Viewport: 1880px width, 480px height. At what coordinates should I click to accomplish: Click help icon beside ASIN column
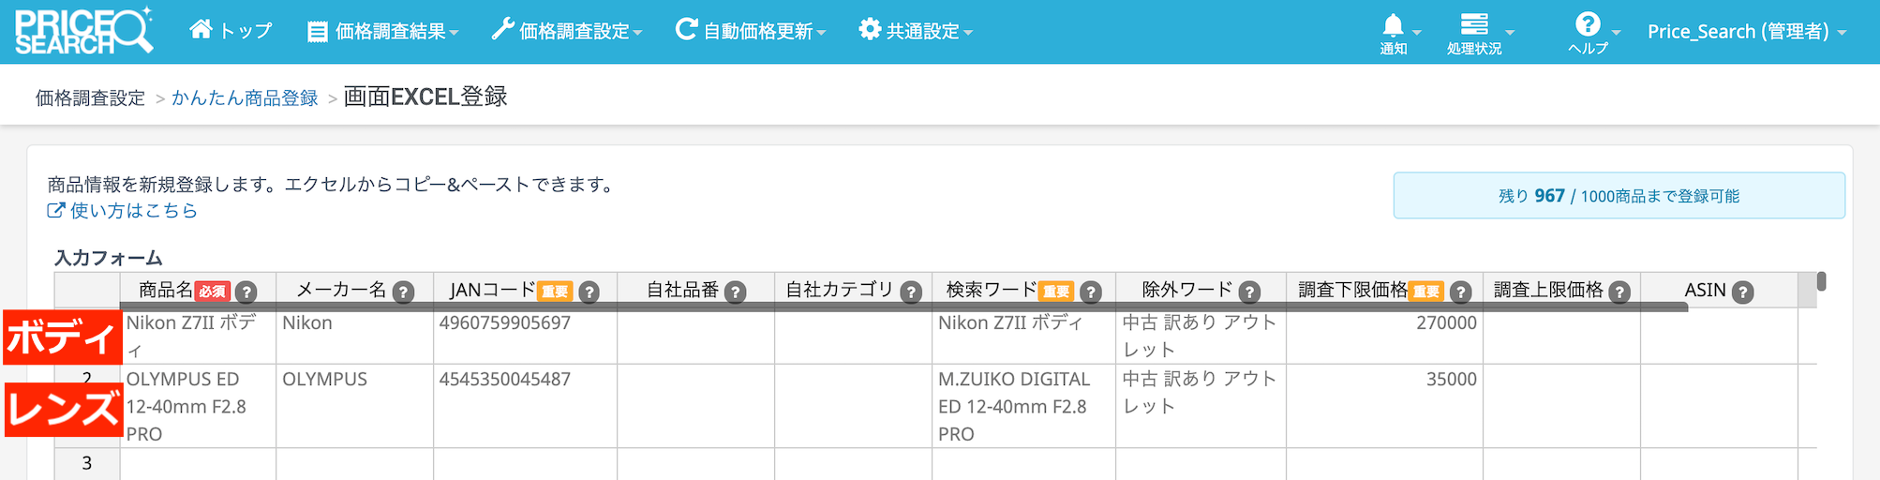pos(1743,292)
